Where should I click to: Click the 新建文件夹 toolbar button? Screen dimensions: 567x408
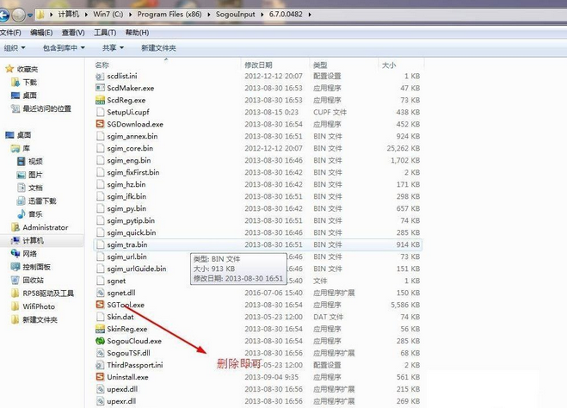(158, 47)
